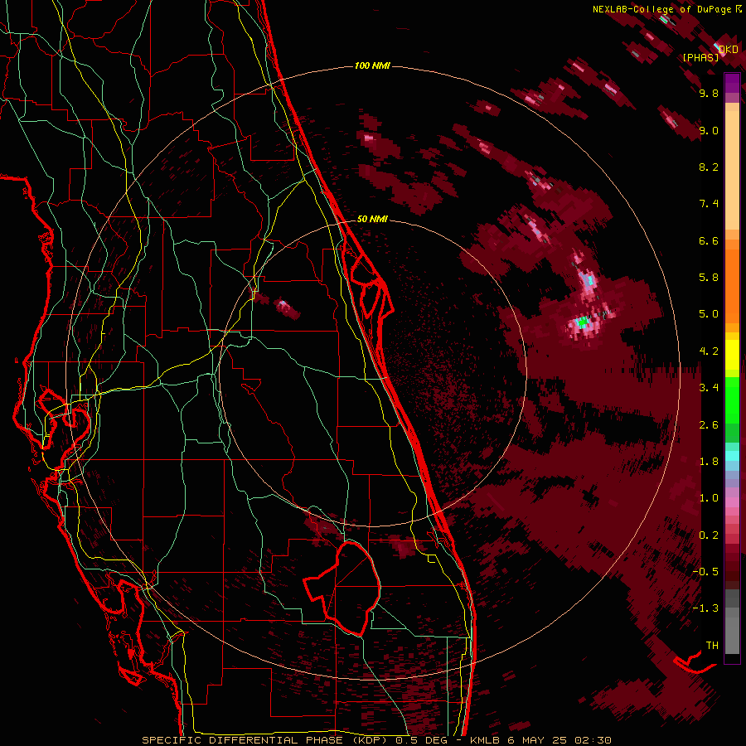The height and width of the screenshot is (746, 746).
Task: Select the 8.2 legend value
Action: coord(709,167)
